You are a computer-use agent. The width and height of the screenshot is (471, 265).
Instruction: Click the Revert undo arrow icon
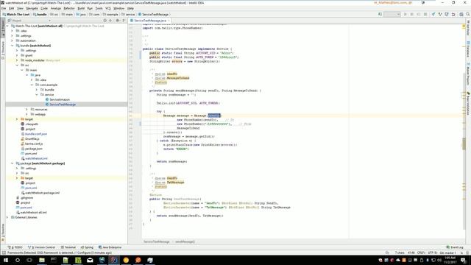coord(453,14)
